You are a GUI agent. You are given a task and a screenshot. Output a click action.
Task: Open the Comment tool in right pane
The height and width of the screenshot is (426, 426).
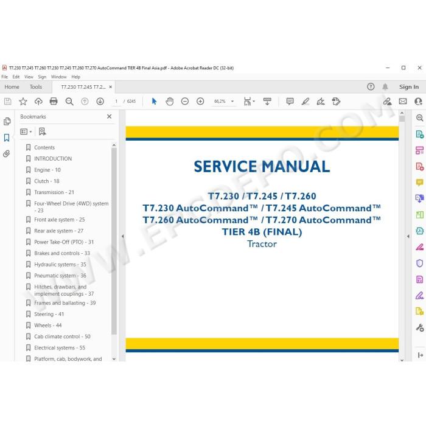[419, 183]
